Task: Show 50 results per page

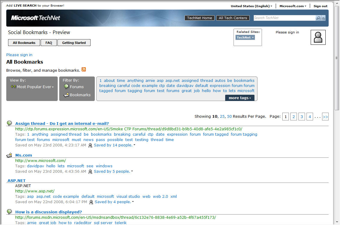Action: pyautogui.click(x=229, y=117)
